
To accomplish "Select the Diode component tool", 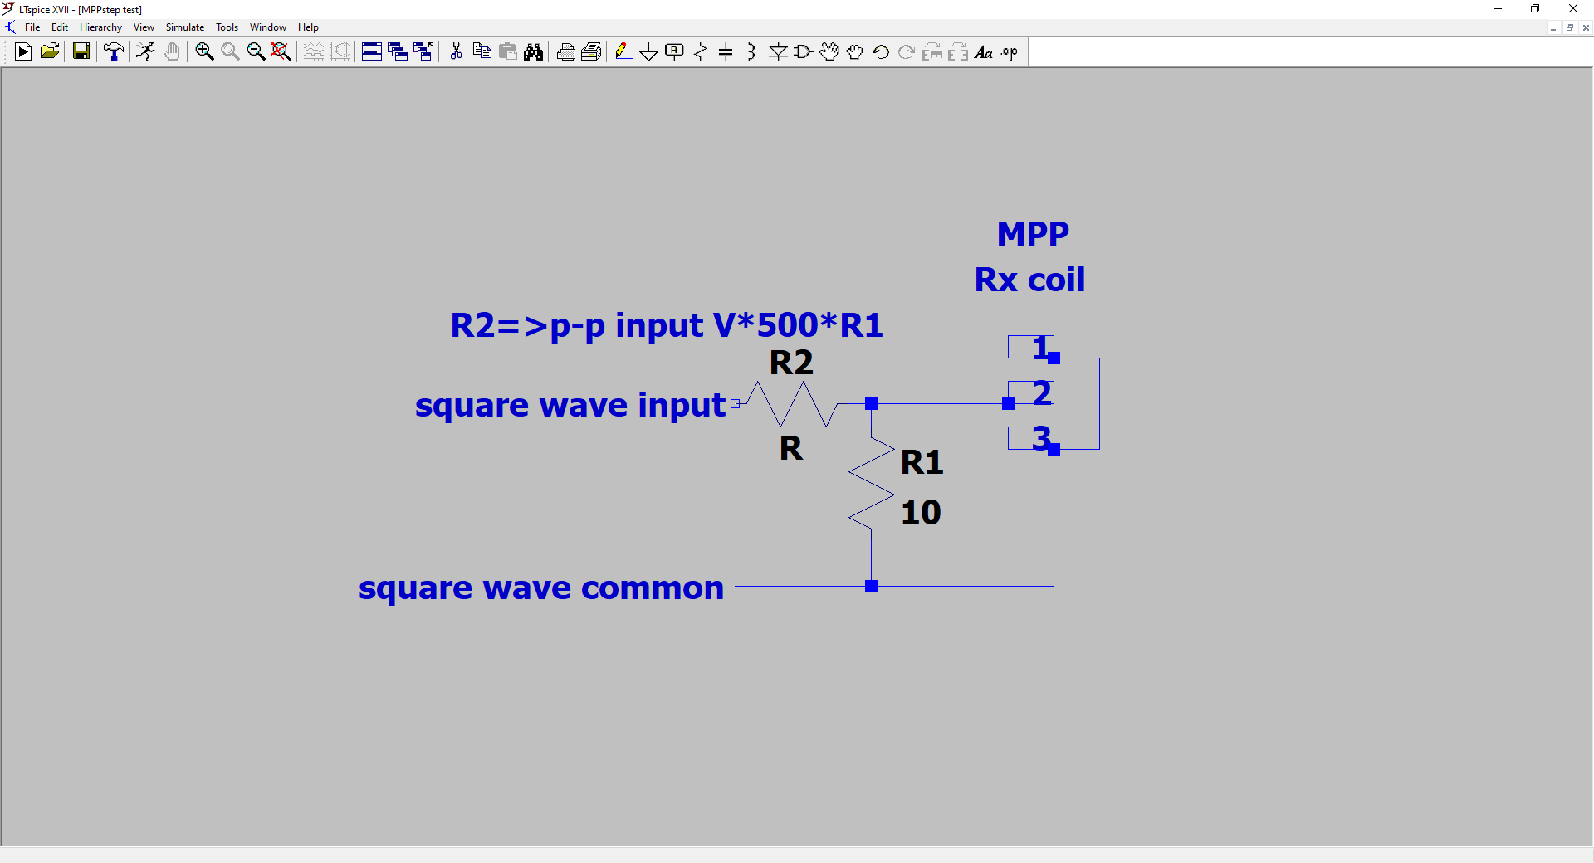I will pyautogui.click(x=778, y=52).
